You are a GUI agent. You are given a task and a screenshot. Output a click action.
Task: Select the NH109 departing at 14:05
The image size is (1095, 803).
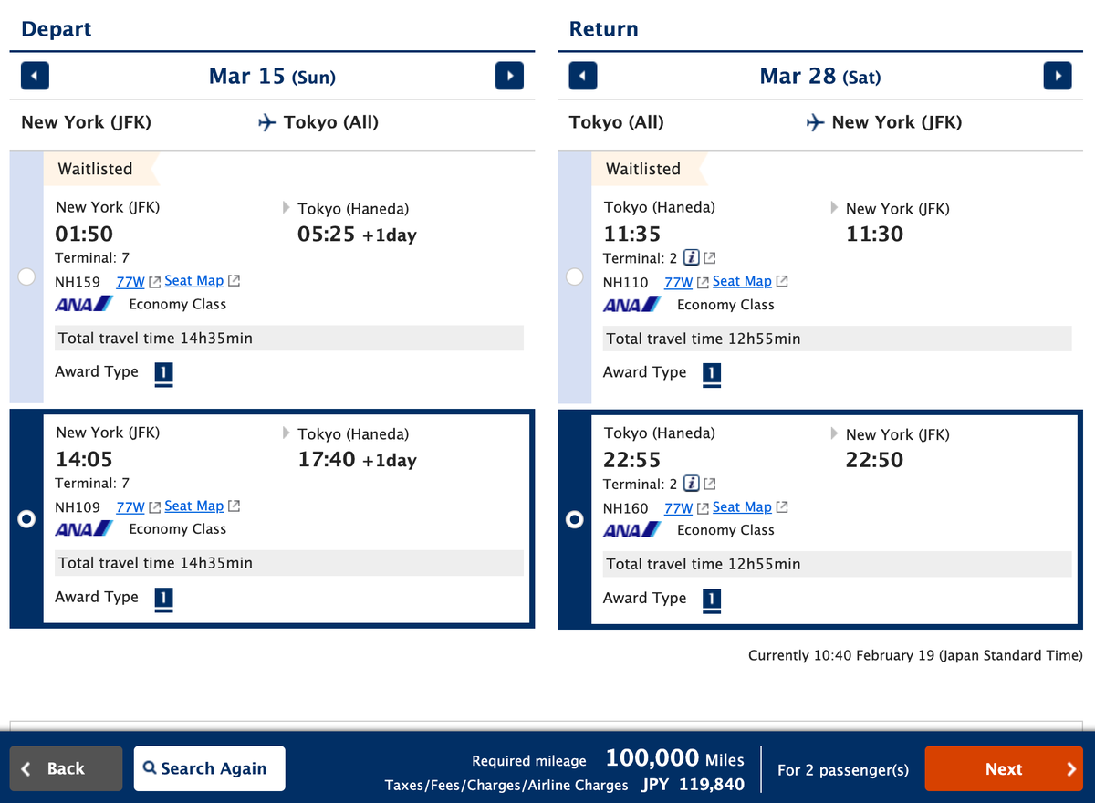26,518
